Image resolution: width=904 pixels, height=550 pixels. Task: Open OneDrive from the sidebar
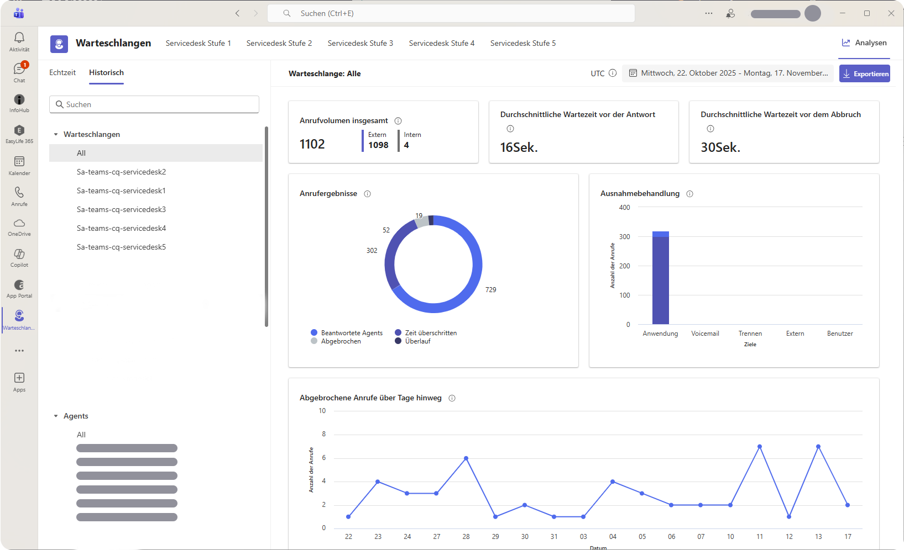19,224
